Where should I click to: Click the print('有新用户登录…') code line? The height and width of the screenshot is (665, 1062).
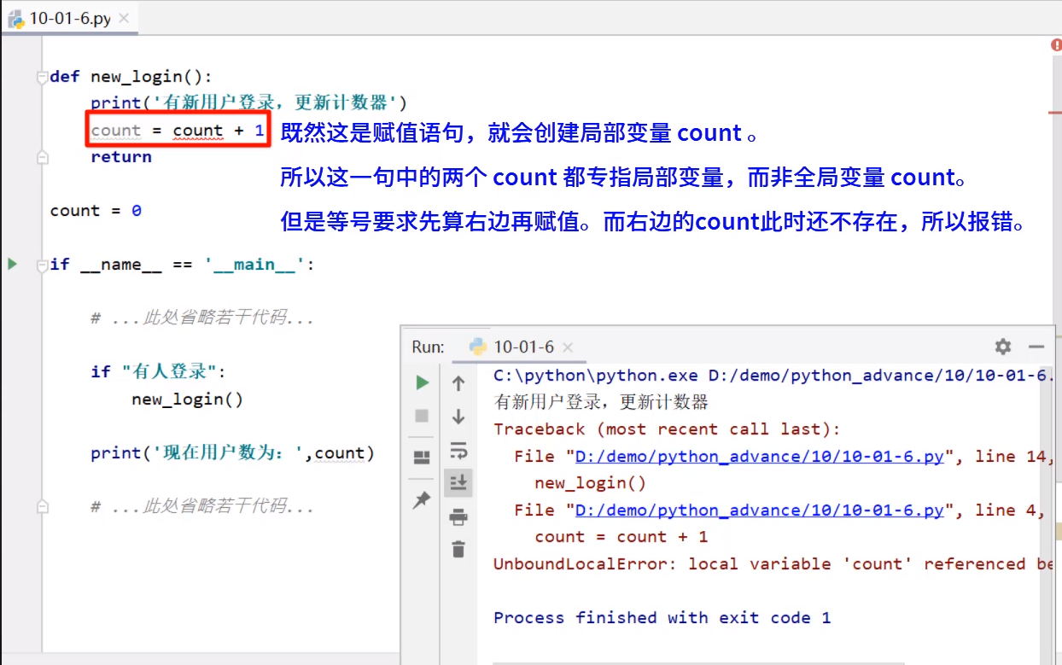coord(249,103)
